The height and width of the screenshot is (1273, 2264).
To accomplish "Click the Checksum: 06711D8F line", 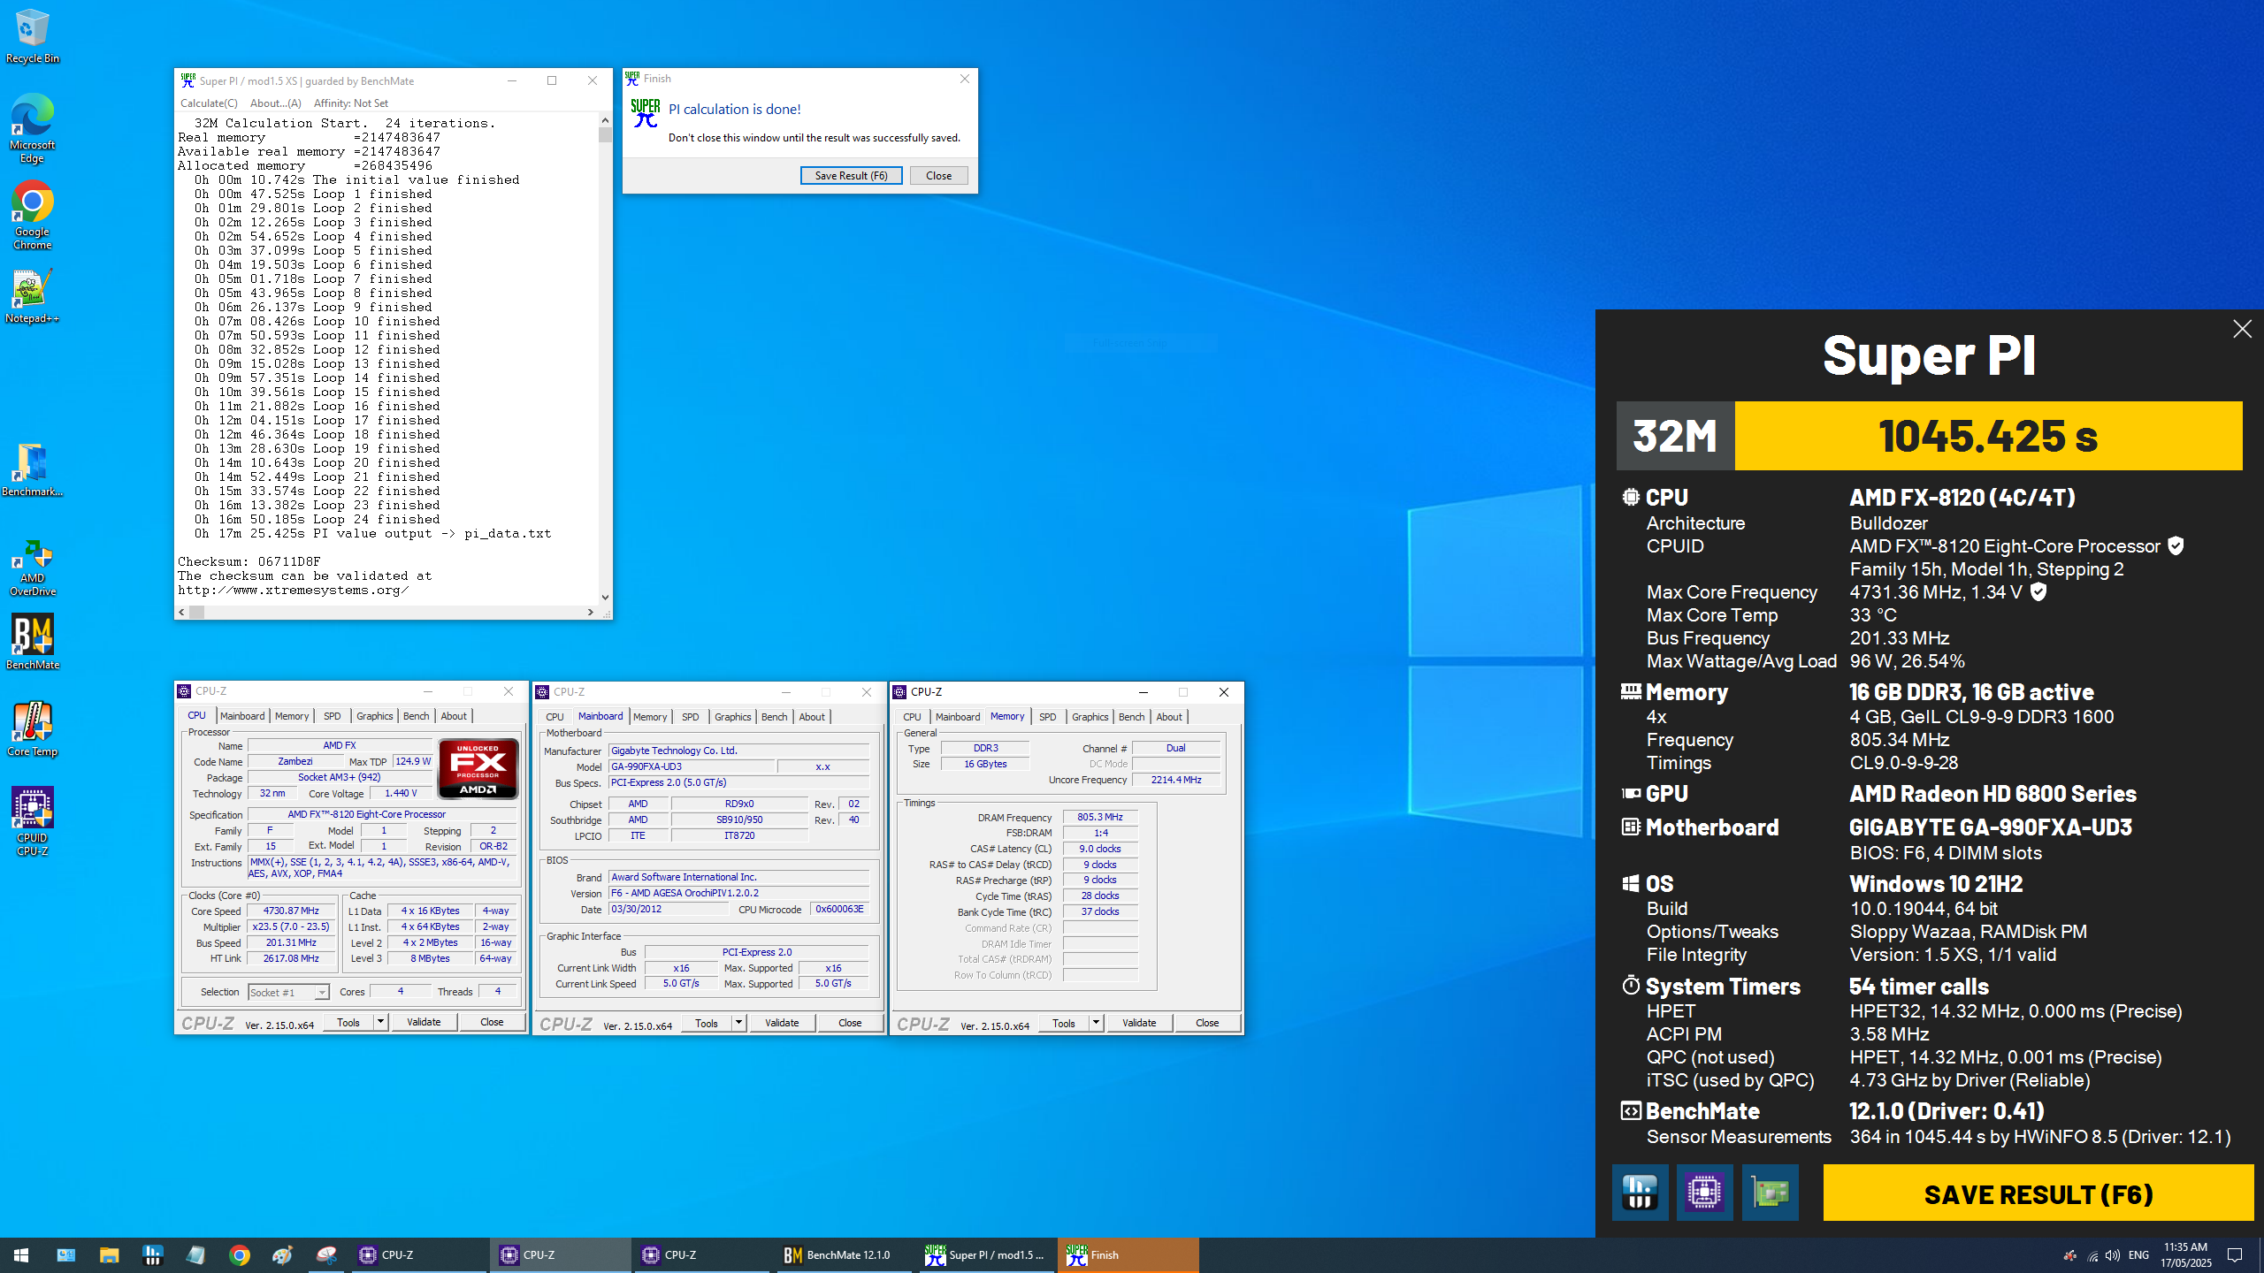I will coord(249,561).
